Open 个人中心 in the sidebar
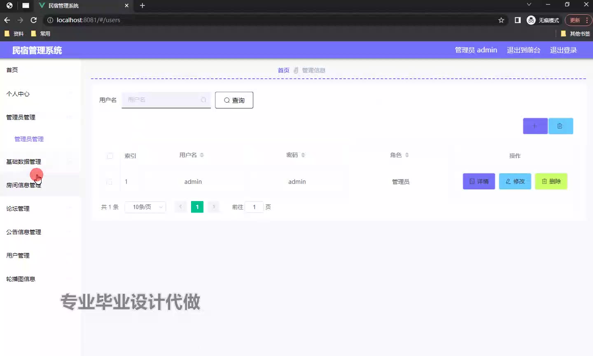This screenshot has width=593, height=356. point(18,94)
